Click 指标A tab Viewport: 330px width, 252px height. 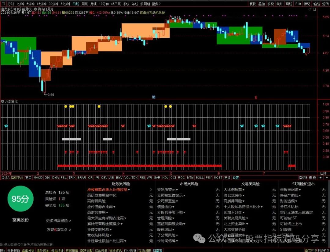tap(5, 178)
